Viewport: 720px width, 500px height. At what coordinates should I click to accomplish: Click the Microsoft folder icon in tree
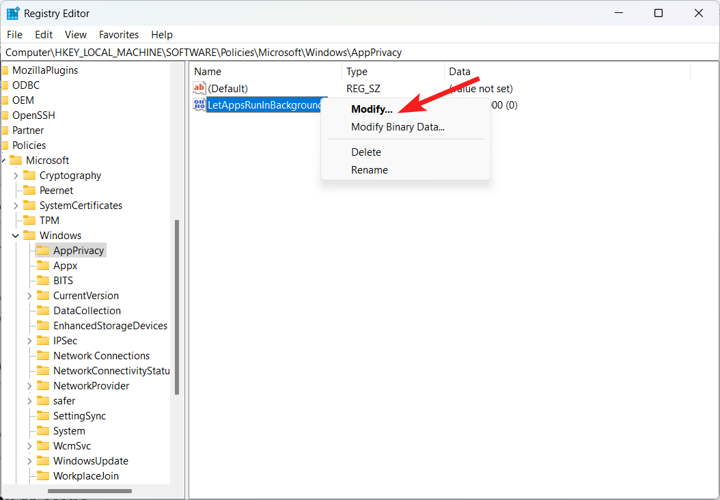[x=16, y=161]
